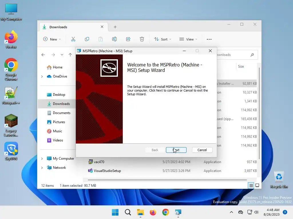
Task: Click the search magnifier in Downloads search box
Action: [252, 55]
